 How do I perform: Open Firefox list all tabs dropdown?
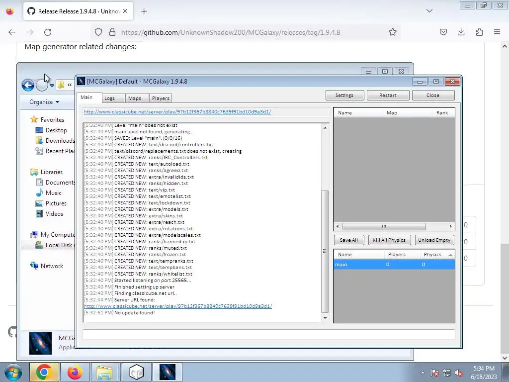pos(429,11)
